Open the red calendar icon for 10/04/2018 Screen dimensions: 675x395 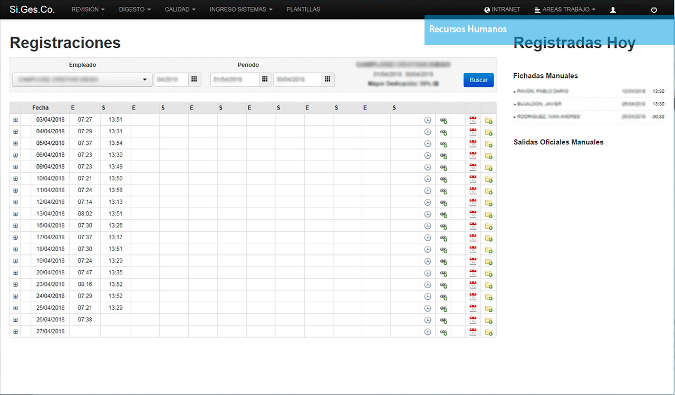[473, 179]
